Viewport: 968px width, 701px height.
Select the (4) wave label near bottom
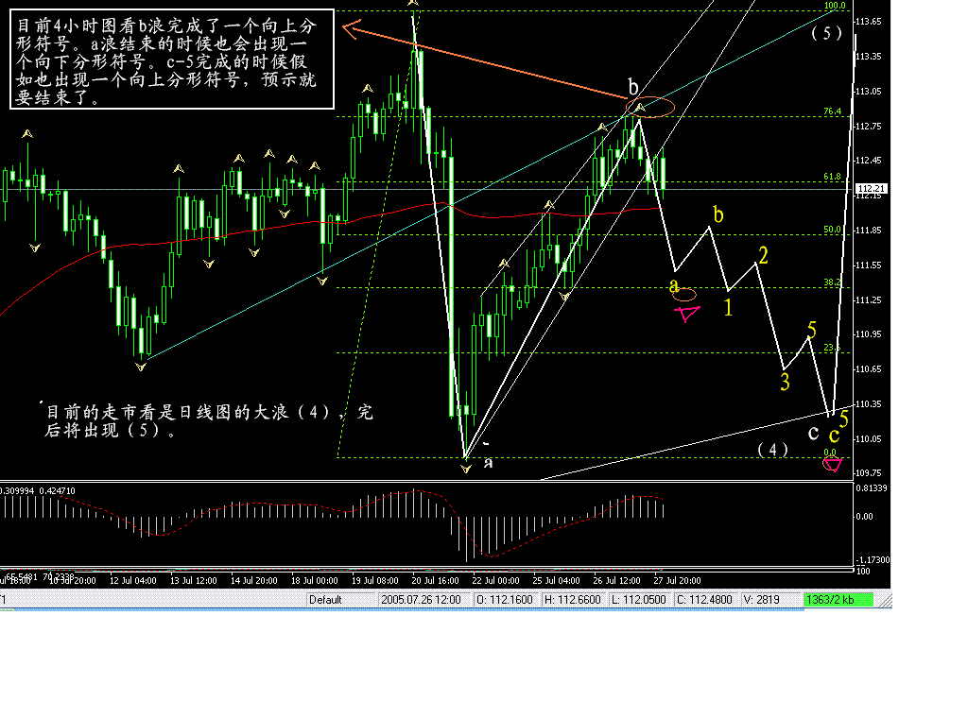pos(773,450)
